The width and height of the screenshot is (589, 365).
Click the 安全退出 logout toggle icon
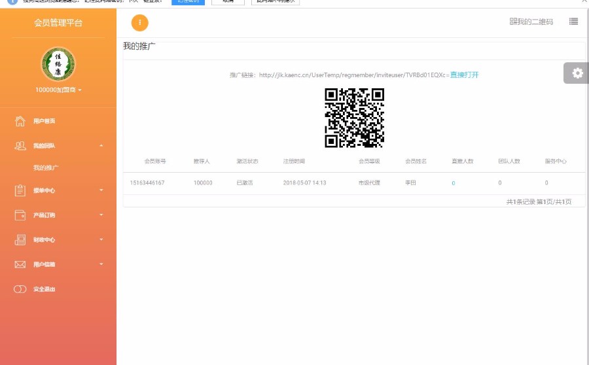(20, 289)
